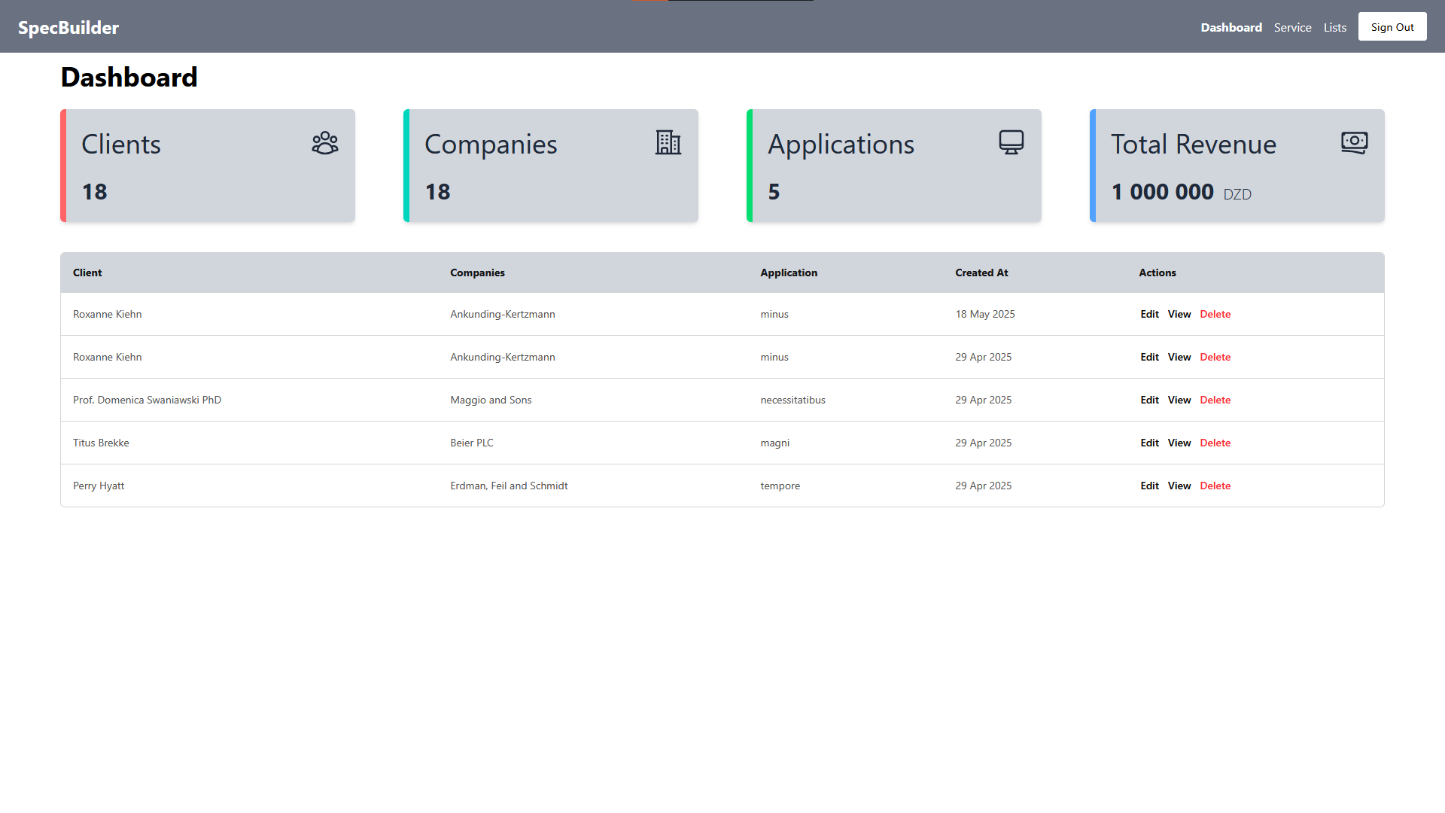Select the Companies summary card
This screenshot has height=813, width=1445.
pyautogui.click(x=551, y=166)
